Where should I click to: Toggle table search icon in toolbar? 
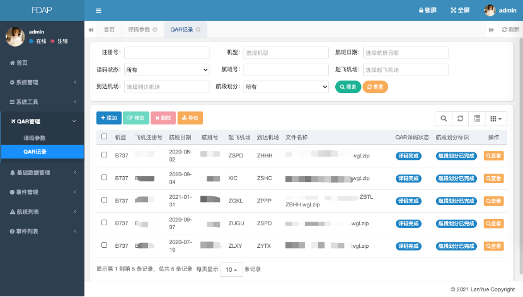click(444, 118)
